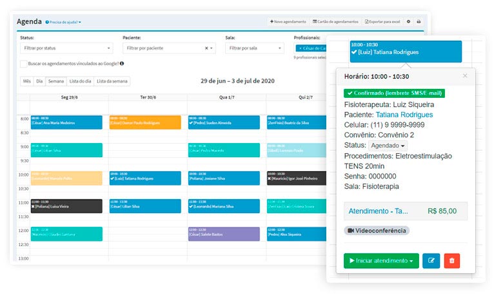Open the purple Salete Bastos appointment block
Image resolution: width=503 pixels, height=295 pixels.
[223, 233]
